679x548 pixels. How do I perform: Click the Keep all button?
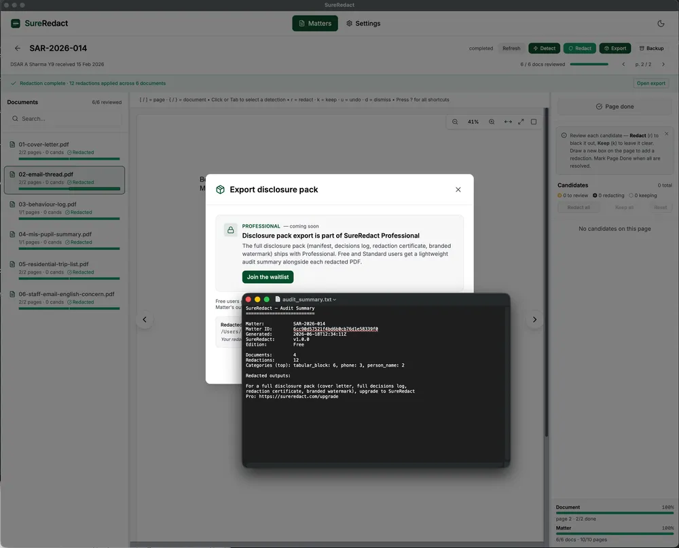(624, 208)
